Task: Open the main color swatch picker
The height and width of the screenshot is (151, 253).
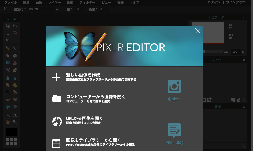Action: click(11, 132)
